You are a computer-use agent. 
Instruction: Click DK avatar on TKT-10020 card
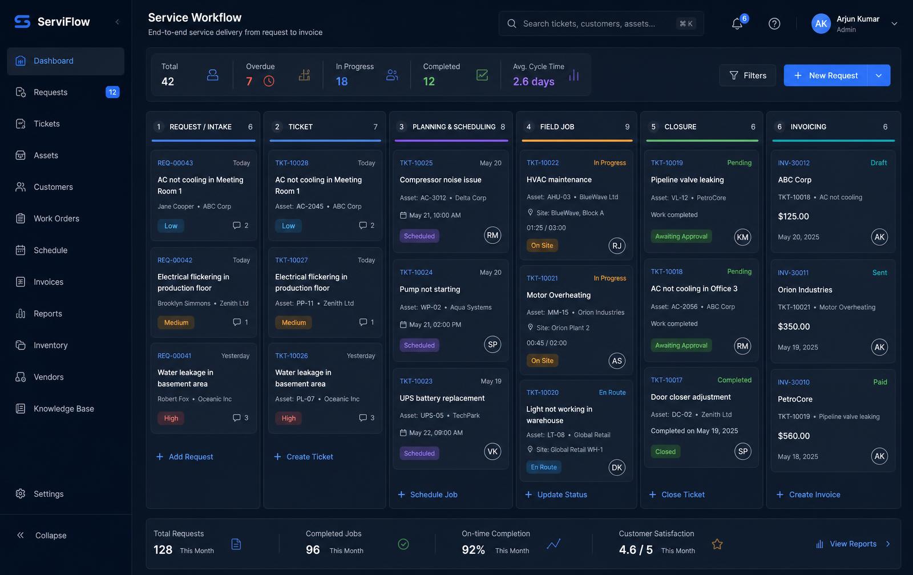[617, 468]
